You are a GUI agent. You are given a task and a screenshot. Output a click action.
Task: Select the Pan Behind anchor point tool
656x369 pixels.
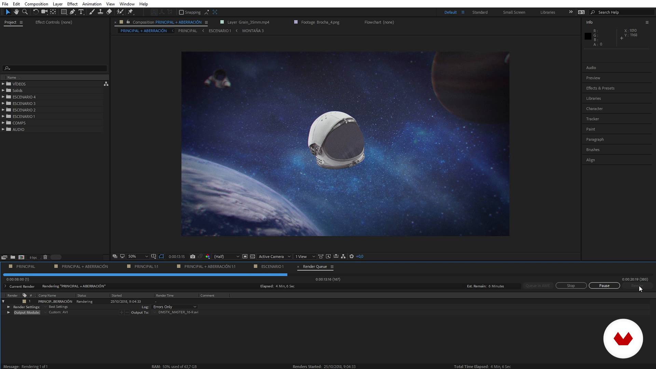tap(53, 12)
